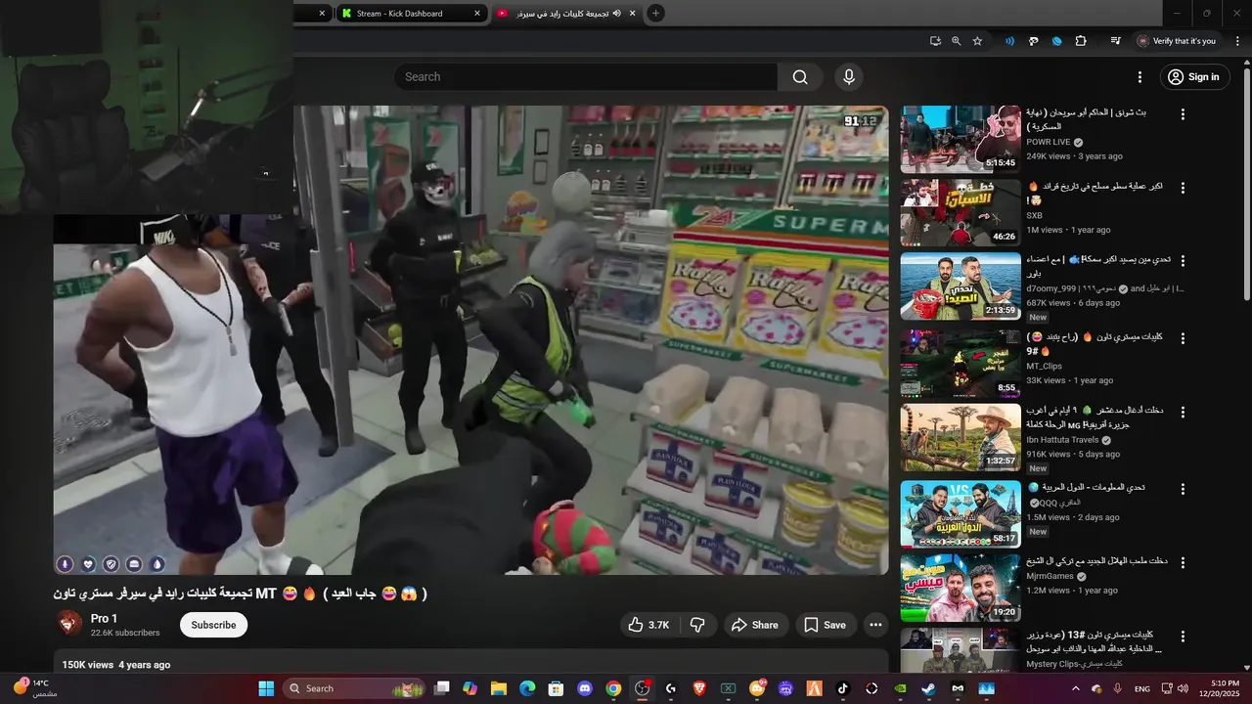
Task: Dislike the video with thumbs-down icon
Action: pos(697,625)
